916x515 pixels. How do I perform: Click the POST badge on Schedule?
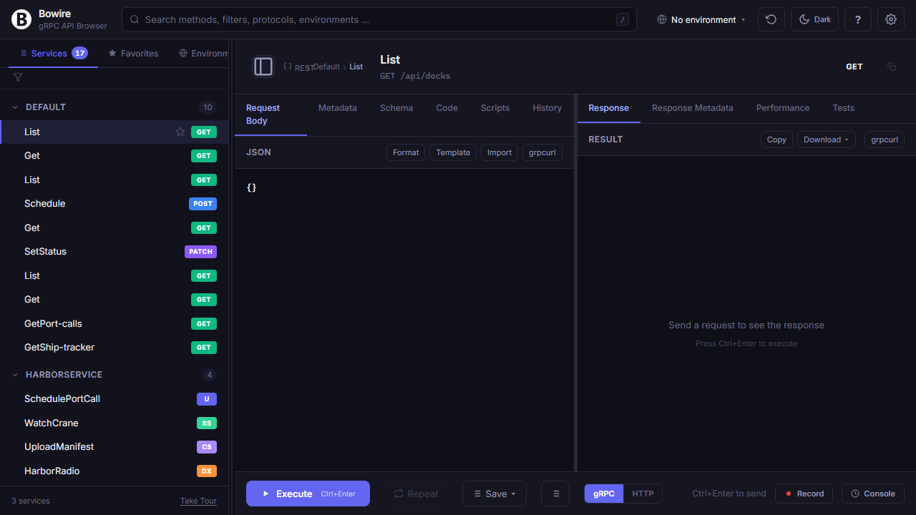203,204
